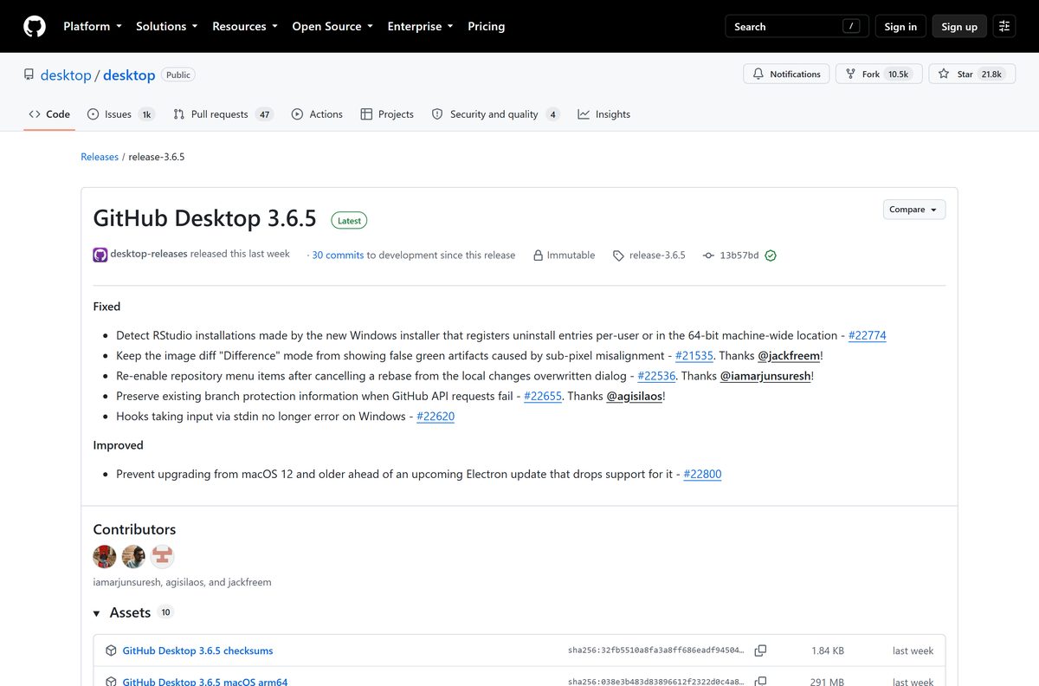This screenshot has width=1039, height=686.
Task: Open the Actions tab
Action: coord(317,114)
